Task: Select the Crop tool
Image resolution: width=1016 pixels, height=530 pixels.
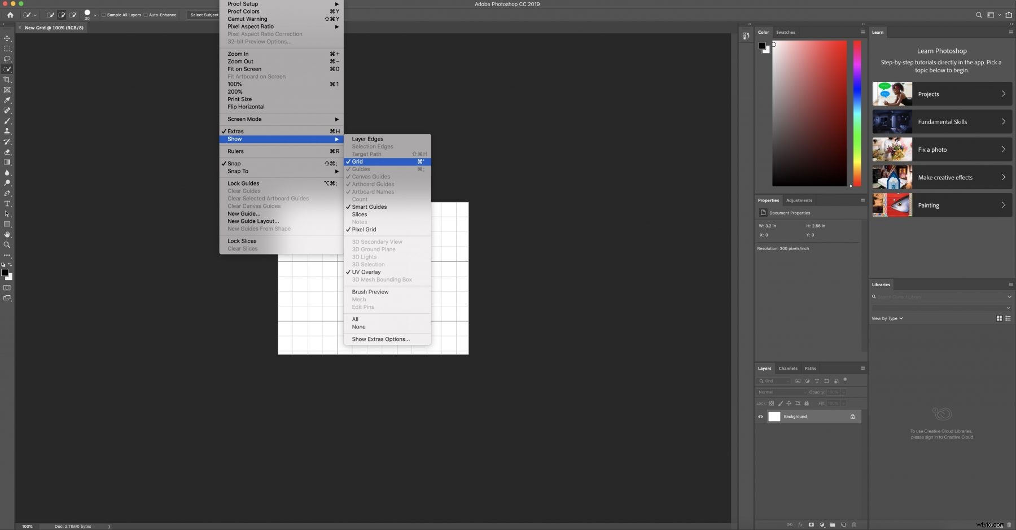Action: (7, 80)
